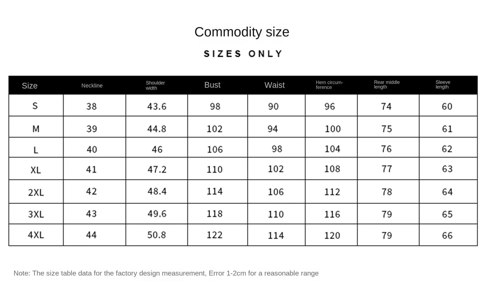Click the "Rear middle length" header
This screenshot has height=303, width=485.
pos(387,85)
